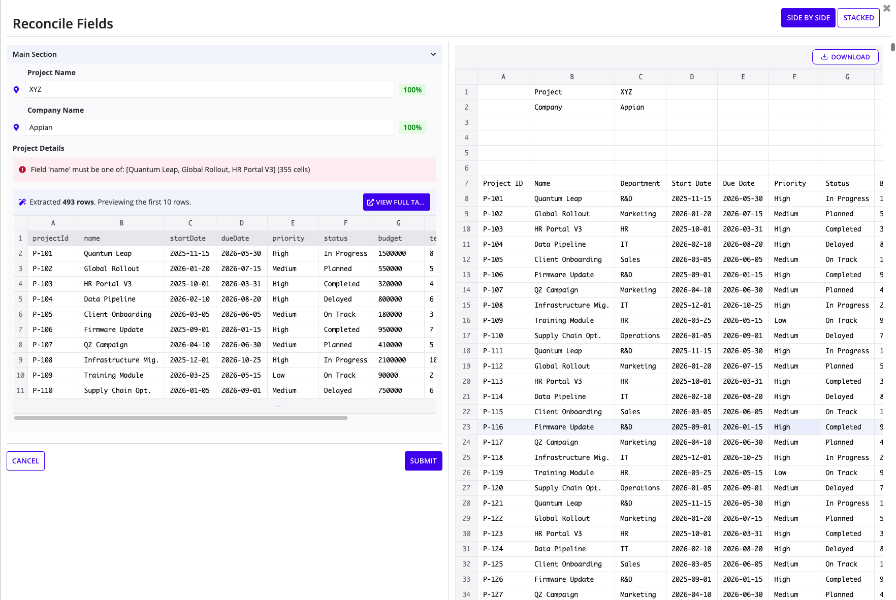Click 'On Track' status for P-105 in preview
Image resolution: width=896 pixels, height=600 pixels.
pos(345,314)
